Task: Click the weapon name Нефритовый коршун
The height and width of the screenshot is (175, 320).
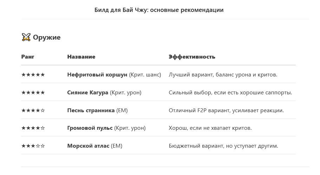Action: [97, 75]
